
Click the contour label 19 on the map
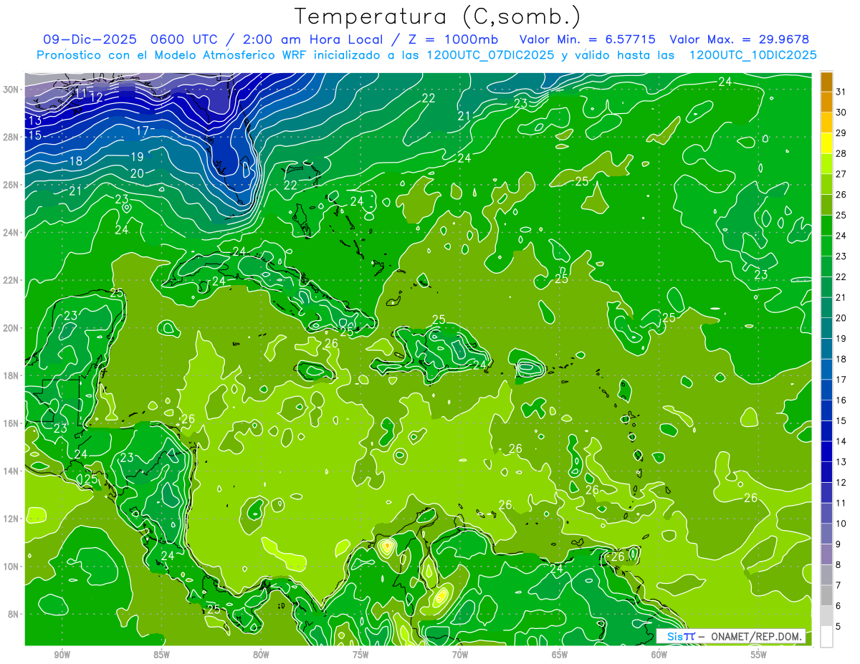[137, 156]
